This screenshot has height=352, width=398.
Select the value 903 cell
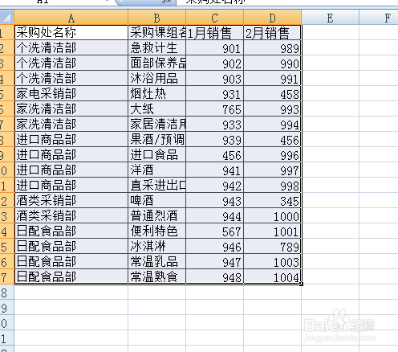215,79
